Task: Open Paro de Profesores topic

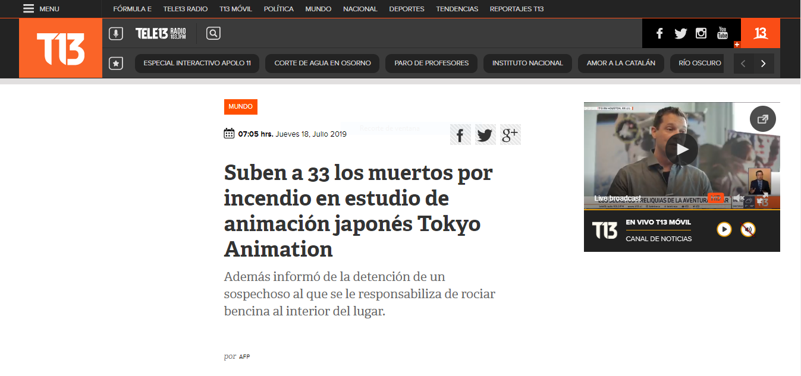Action: [431, 64]
